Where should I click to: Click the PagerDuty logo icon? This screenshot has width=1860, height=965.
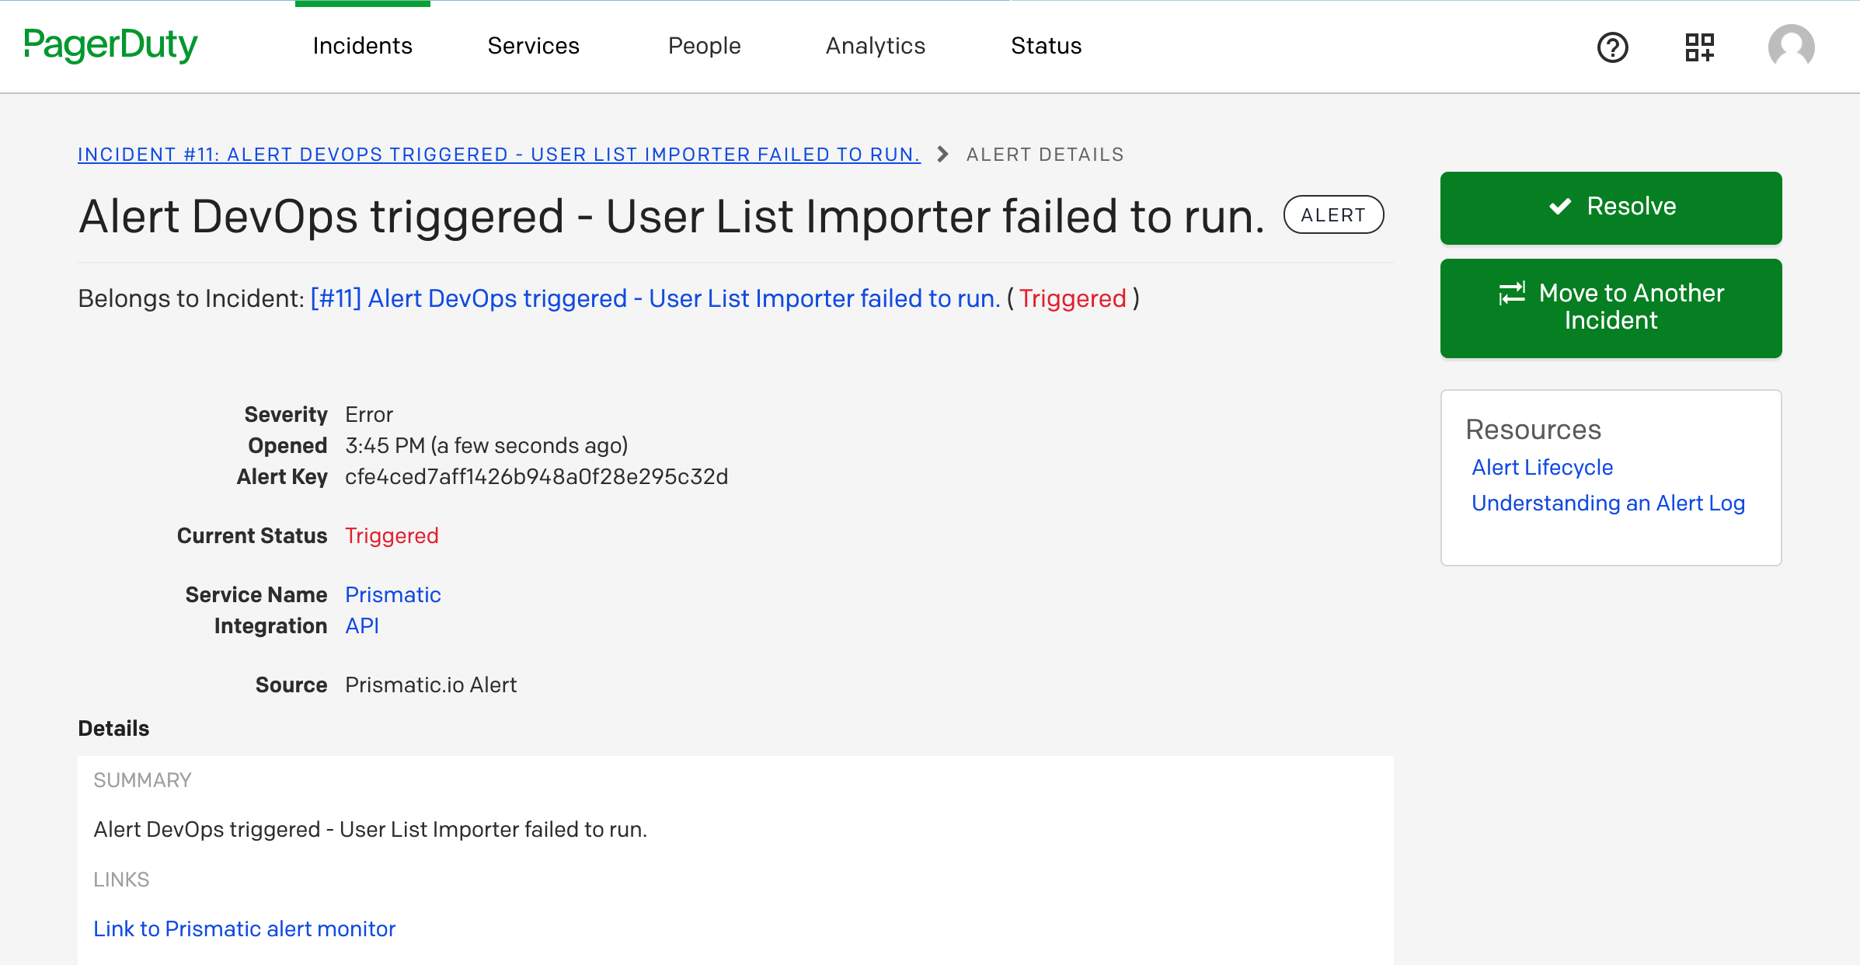click(110, 46)
